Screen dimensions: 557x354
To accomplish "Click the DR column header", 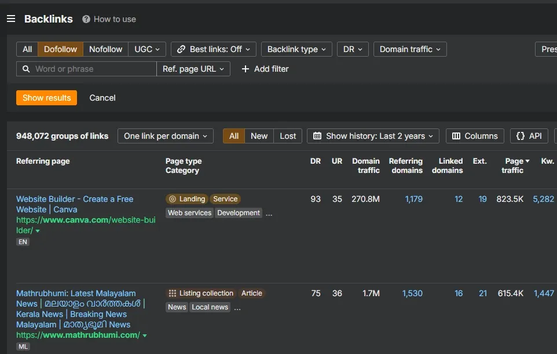I will coord(316,161).
